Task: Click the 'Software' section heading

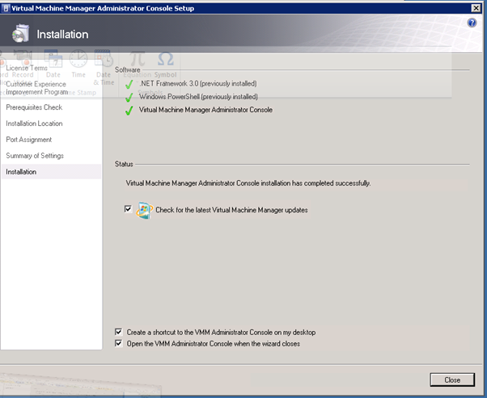Action: pos(127,69)
